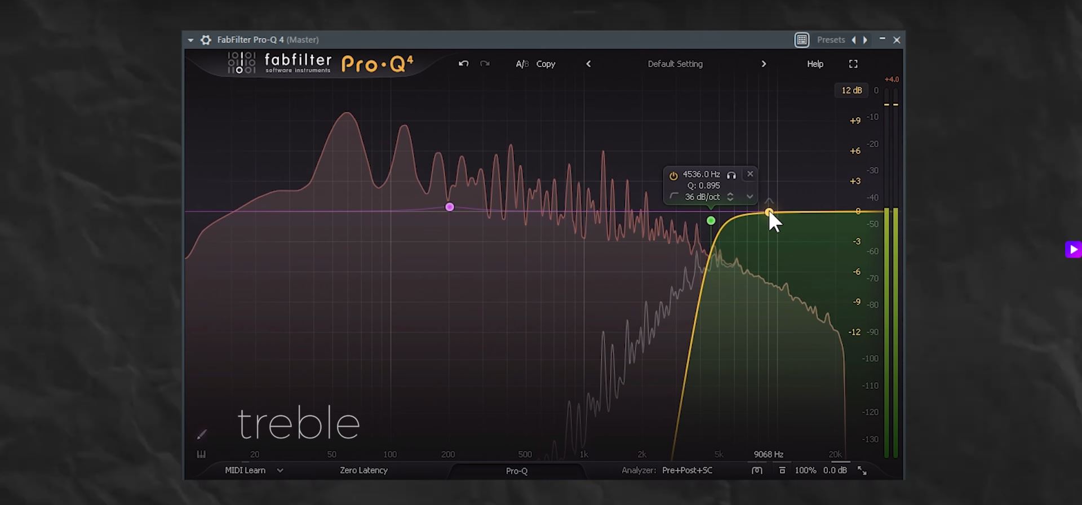This screenshot has height=505, width=1082.
Task: Select the green EQ band dot
Action: pos(711,220)
